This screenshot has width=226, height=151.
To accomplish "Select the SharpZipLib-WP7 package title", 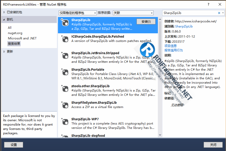I will click(85, 119).
